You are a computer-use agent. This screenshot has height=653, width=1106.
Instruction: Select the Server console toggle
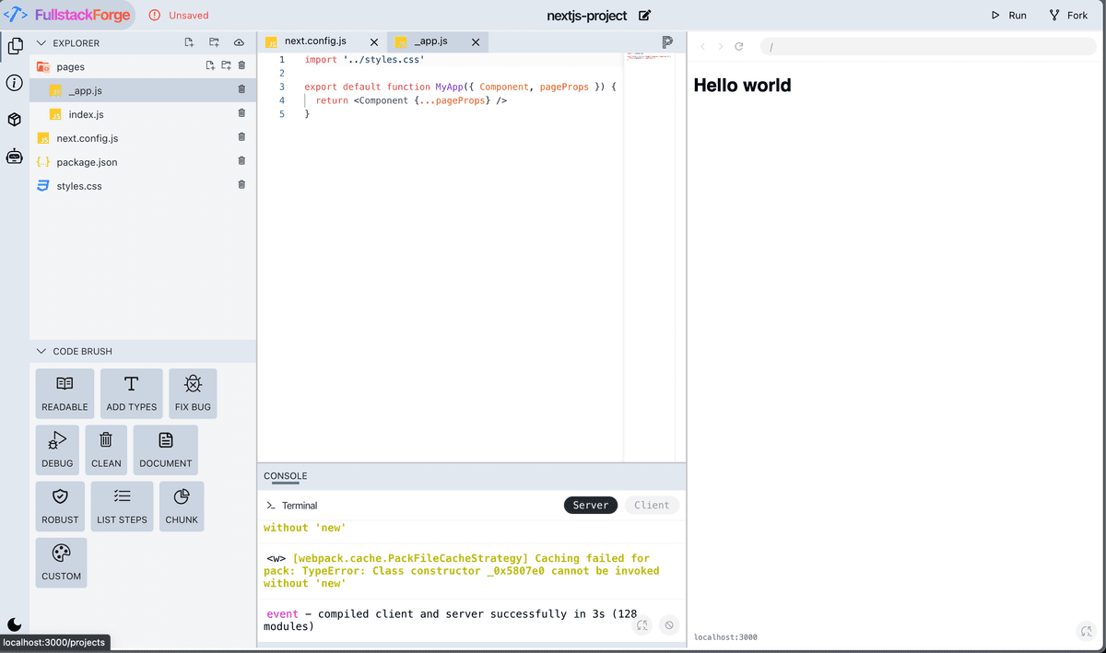tap(590, 505)
